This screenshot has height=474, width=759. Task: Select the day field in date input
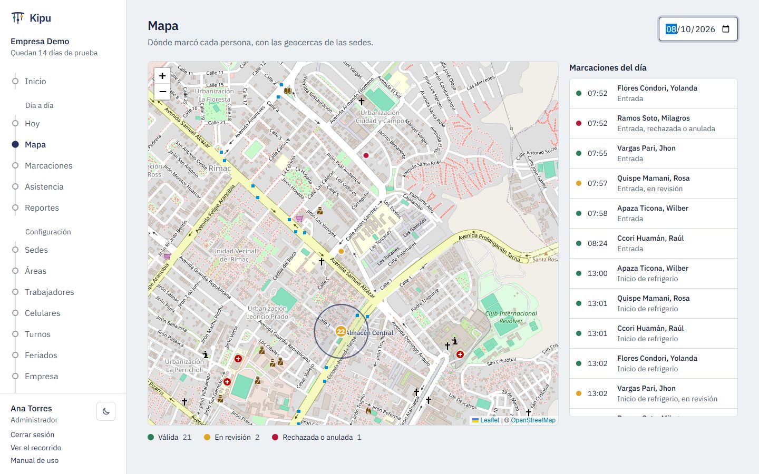click(x=671, y=29)
